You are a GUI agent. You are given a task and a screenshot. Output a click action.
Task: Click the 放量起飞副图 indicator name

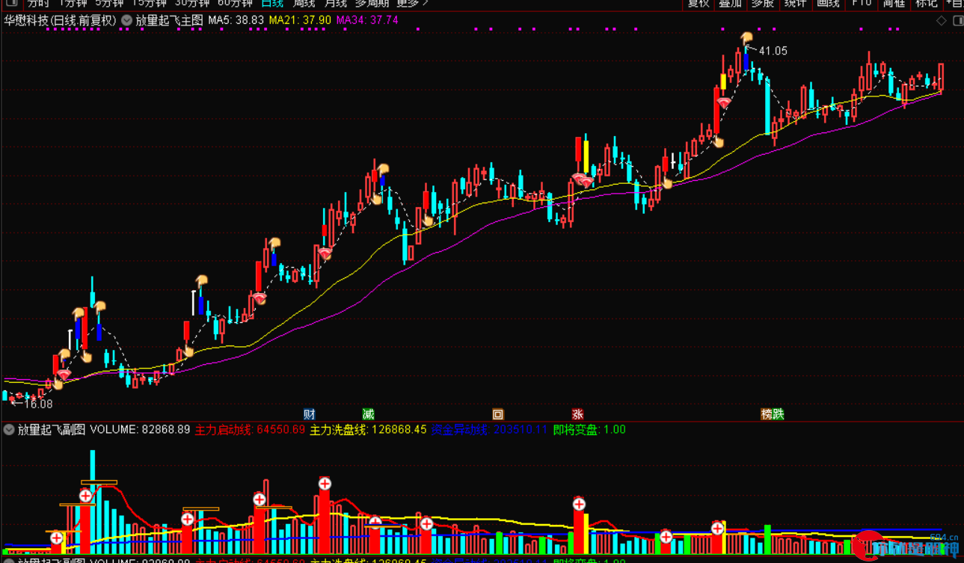(52, 430)
